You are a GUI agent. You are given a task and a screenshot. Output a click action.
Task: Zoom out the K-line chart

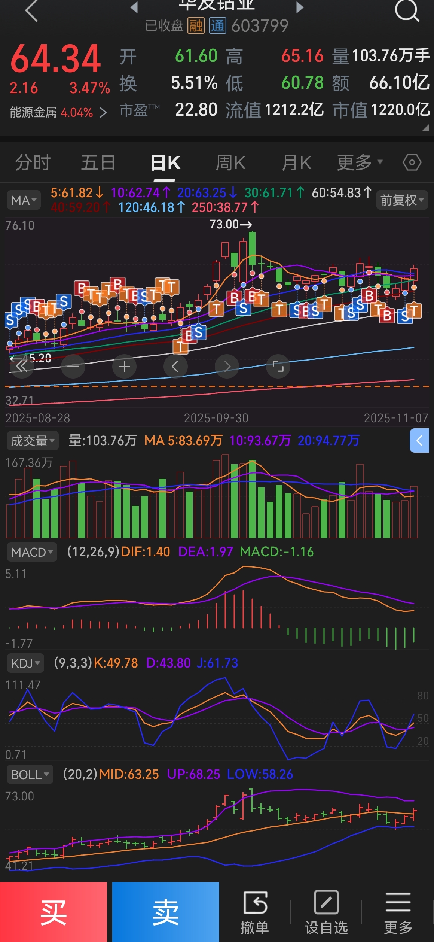(x=73, y=366)
